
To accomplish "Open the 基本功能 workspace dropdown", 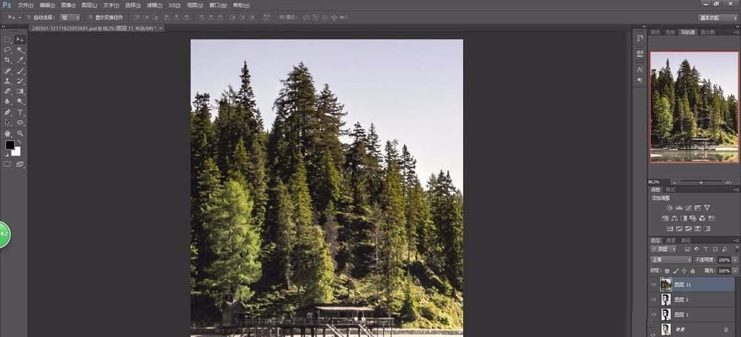I will coord(717,17).
